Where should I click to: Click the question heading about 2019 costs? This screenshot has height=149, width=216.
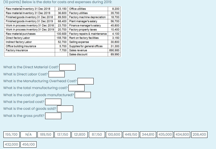58,2
